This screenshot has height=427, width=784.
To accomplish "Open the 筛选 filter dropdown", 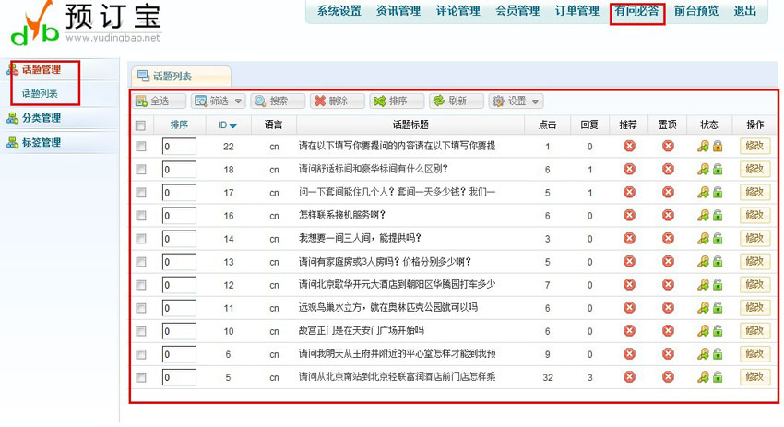I will tap(218, 101).
